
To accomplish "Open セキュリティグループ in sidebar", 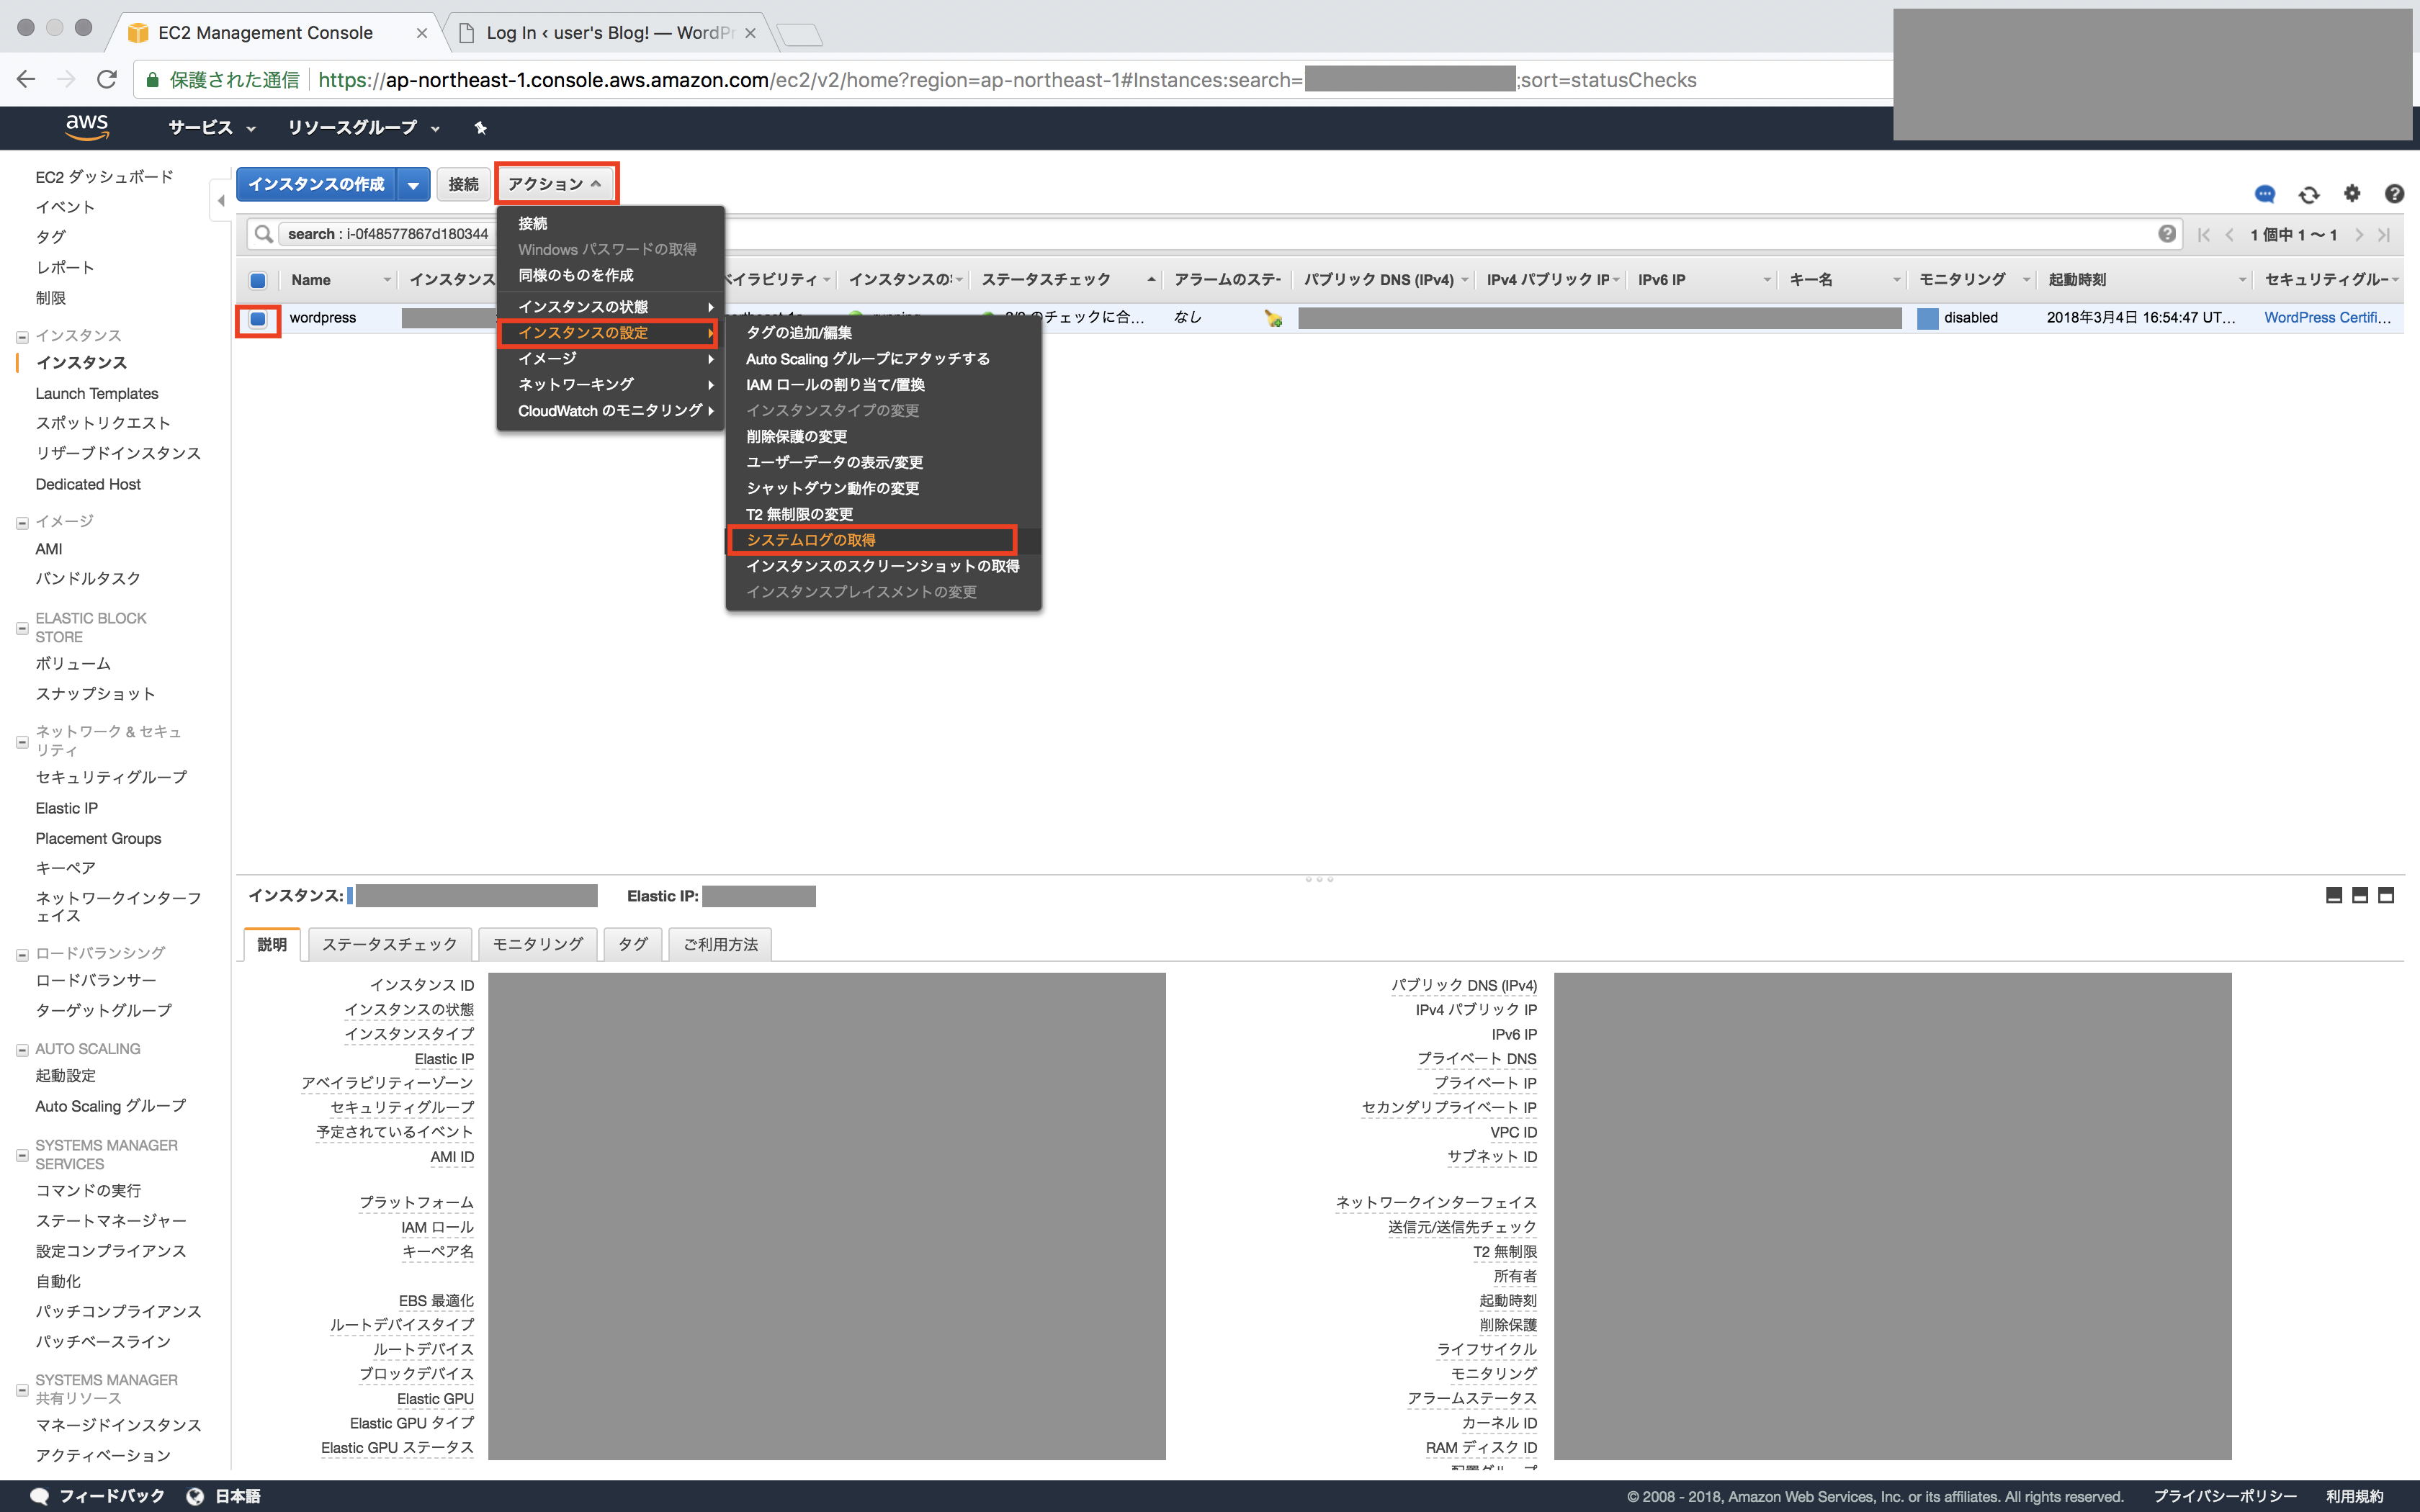I will (111, 777).
